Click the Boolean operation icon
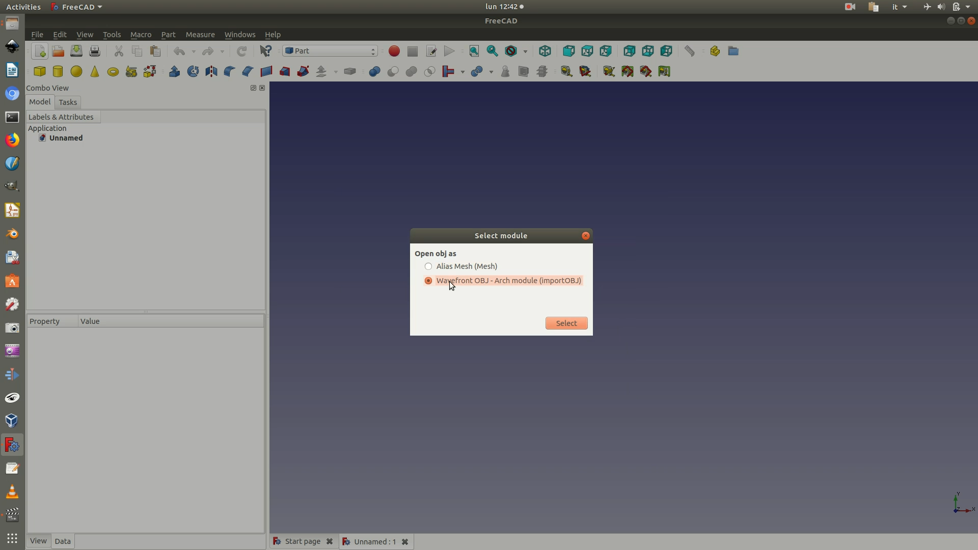The width and height of the screenshot is (978, 550). [375, 71]
